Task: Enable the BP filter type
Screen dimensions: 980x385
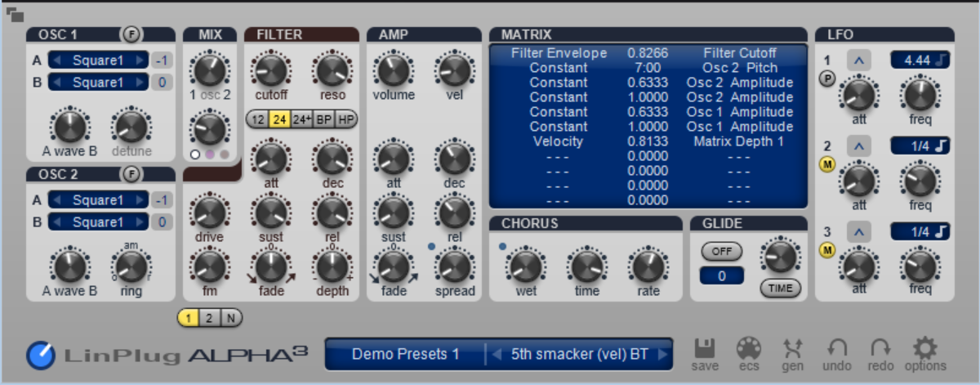Action: click(324, 119)
